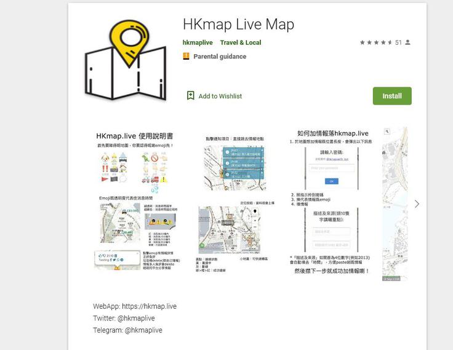Click the Telegram: @hkmaplive line
453x350 pixels.
pyautogui.click(x=127, y=330)
